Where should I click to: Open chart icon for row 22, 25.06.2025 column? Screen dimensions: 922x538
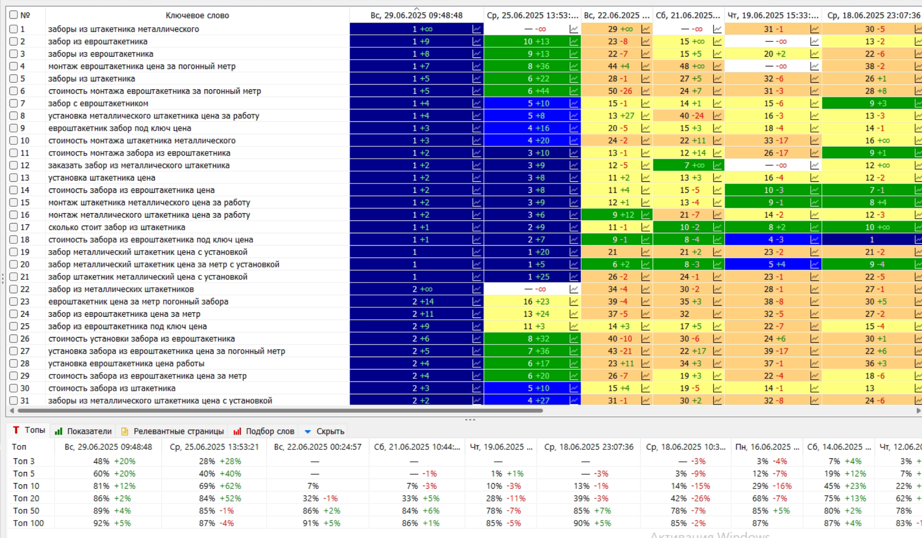tap(574, 289)
